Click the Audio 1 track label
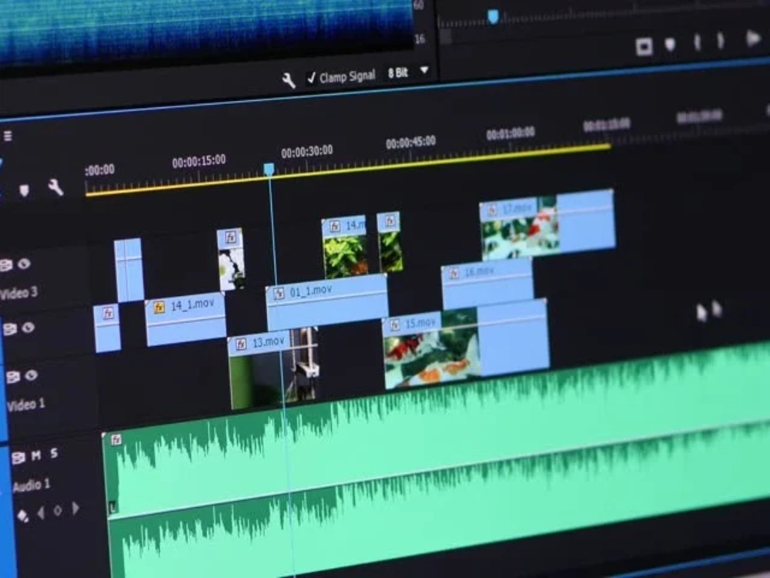The height and width of the screenshot is (578, 770). coord(32,486)
